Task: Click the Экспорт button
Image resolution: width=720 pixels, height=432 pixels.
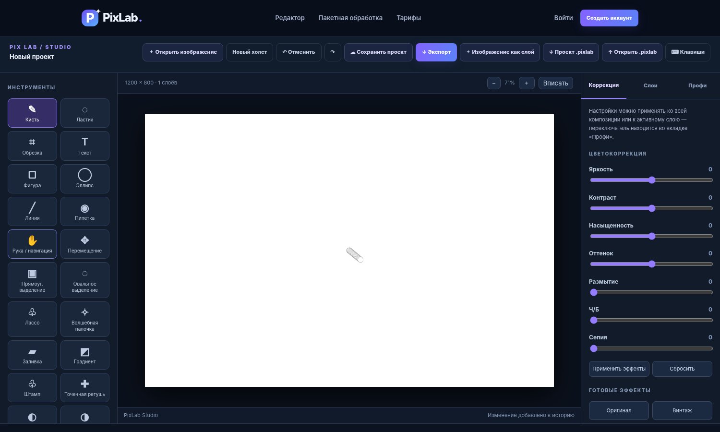Action: point(436,52)
